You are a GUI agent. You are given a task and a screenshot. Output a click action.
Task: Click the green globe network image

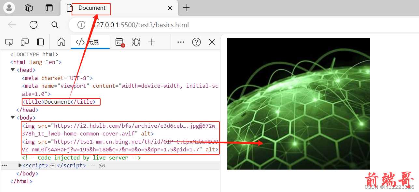point(299,104)
